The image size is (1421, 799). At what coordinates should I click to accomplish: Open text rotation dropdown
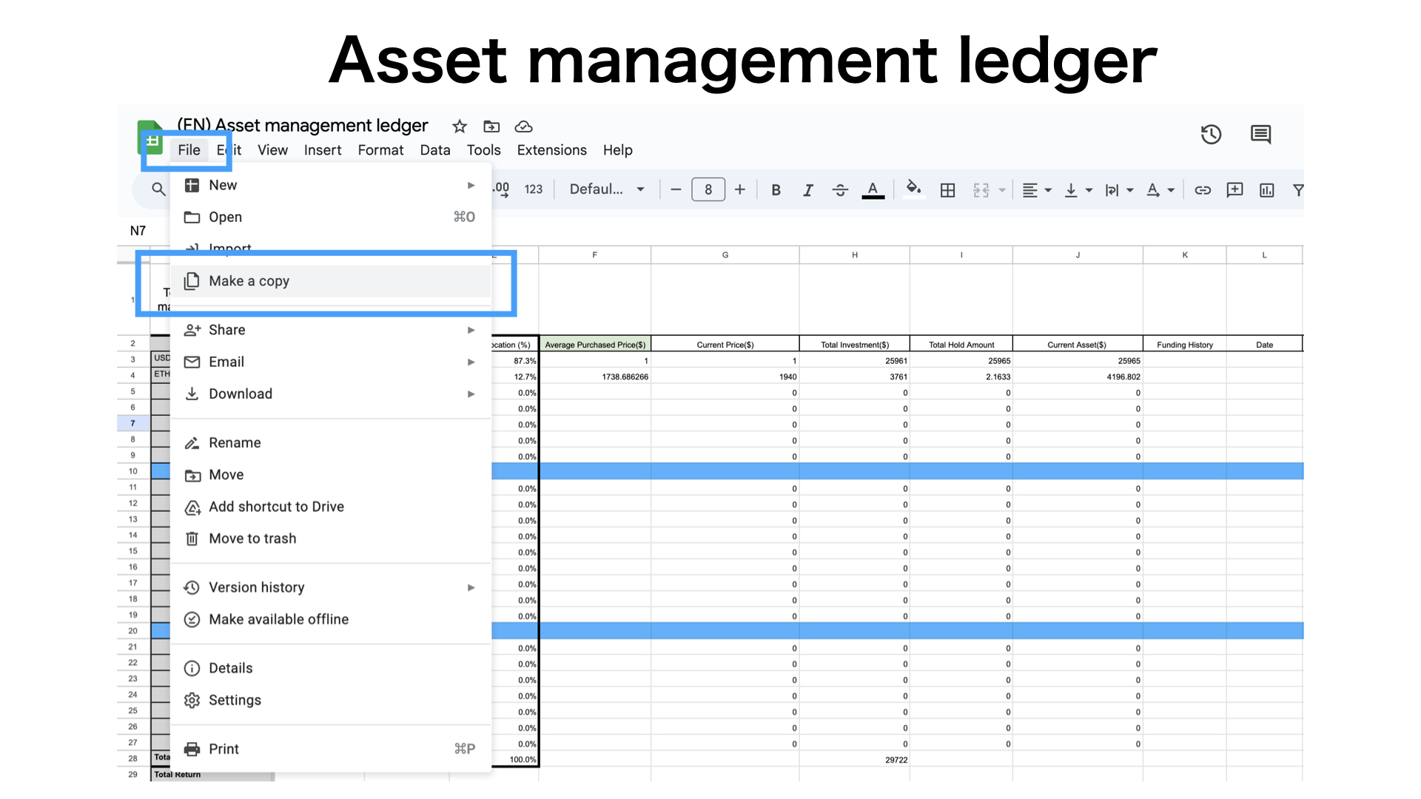click(x=1160, y=190)
